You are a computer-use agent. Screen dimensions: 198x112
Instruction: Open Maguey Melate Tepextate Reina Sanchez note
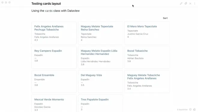point(97,28)
